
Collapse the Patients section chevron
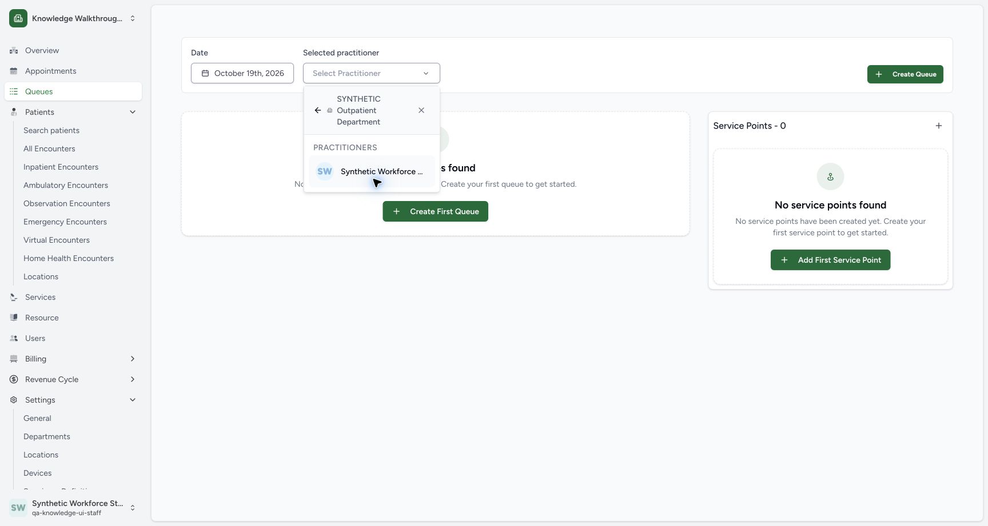(x=133, y=112)
